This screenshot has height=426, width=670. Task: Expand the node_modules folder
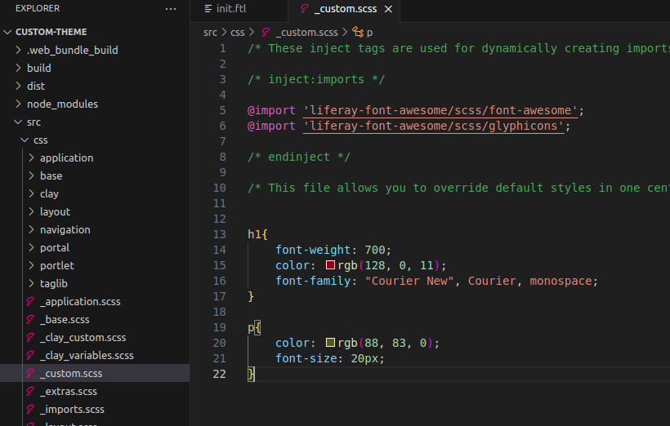(x=18, y=104)
